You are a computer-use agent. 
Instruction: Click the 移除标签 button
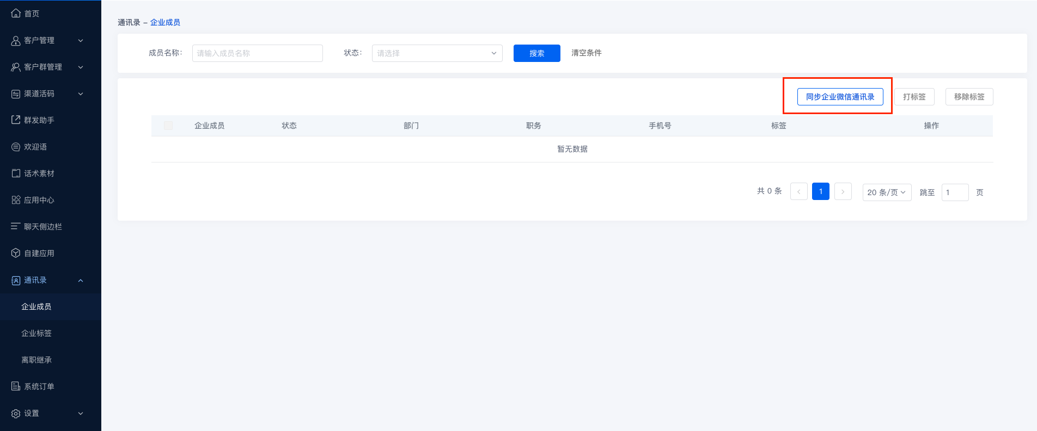coord(969,97)
